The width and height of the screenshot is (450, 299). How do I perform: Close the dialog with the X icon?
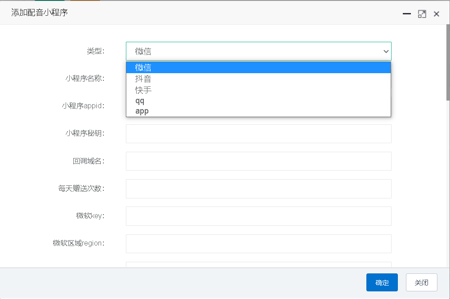(436, 14)
